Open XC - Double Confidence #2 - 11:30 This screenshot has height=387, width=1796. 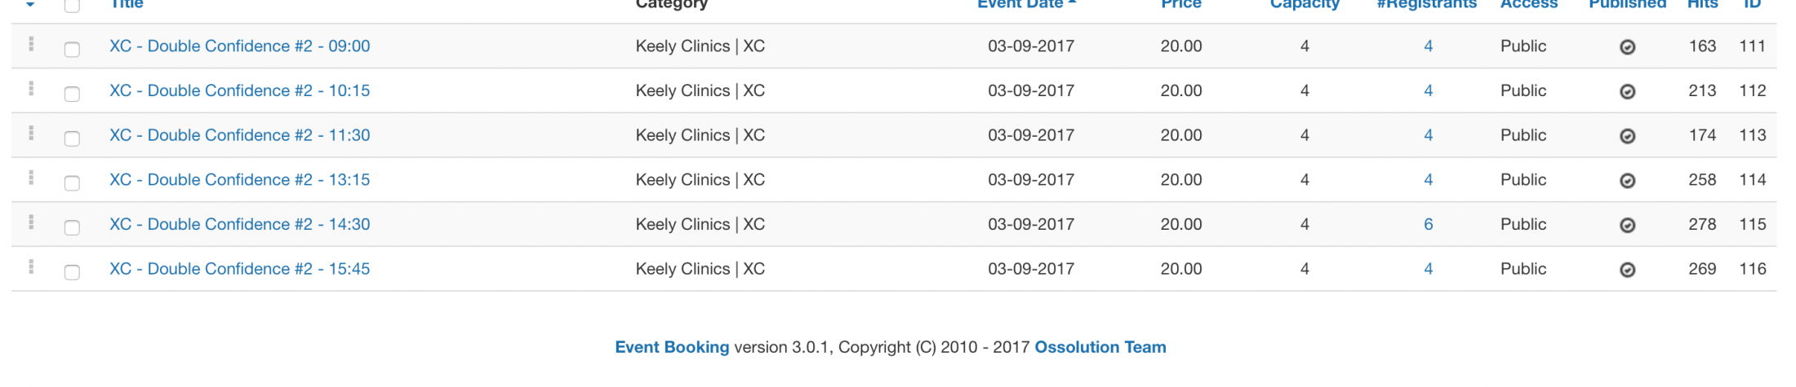pos(239,135)
